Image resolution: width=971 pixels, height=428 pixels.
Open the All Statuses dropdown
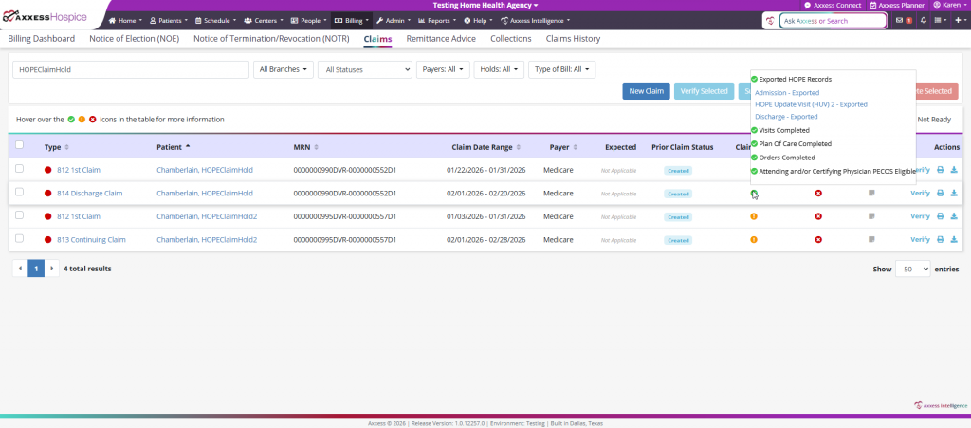(365, 69)
